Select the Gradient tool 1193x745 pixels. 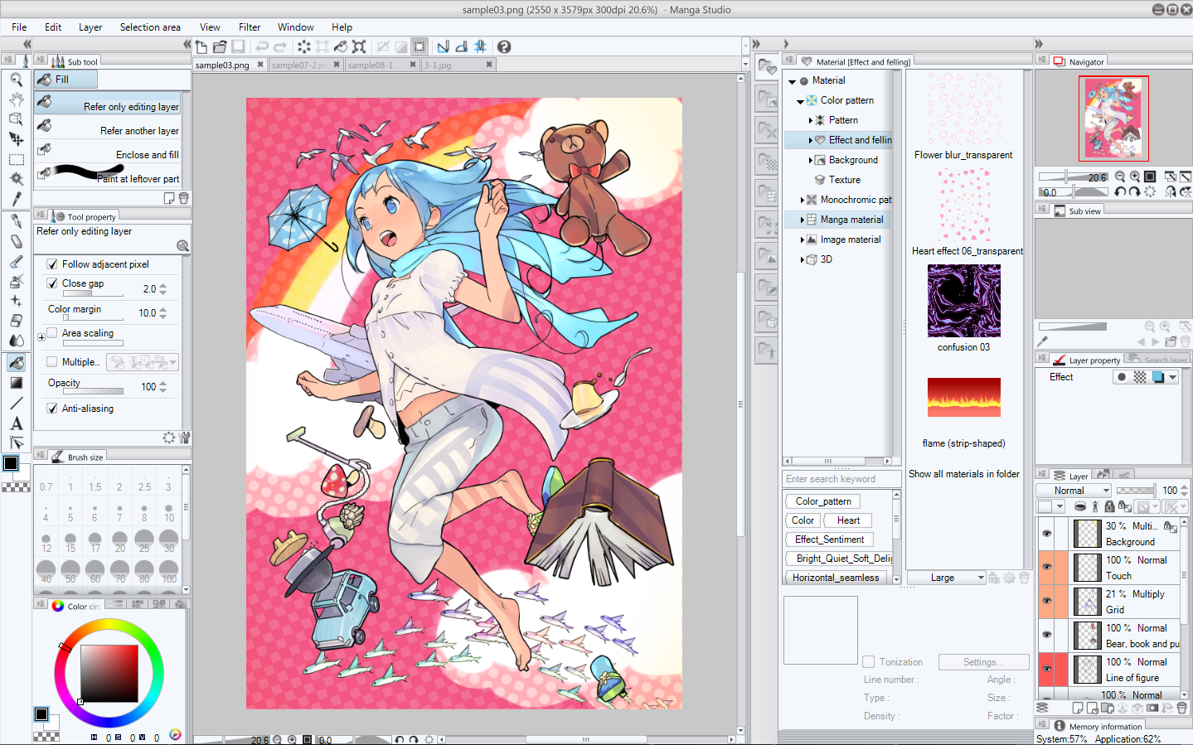point(16,383)
